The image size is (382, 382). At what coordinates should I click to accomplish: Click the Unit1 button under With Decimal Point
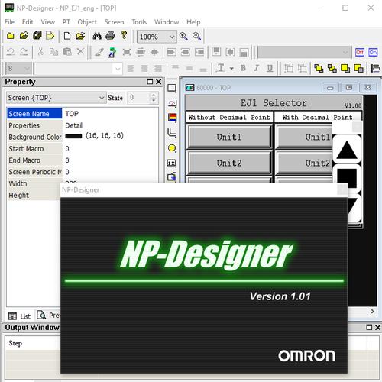pos(305,137)
